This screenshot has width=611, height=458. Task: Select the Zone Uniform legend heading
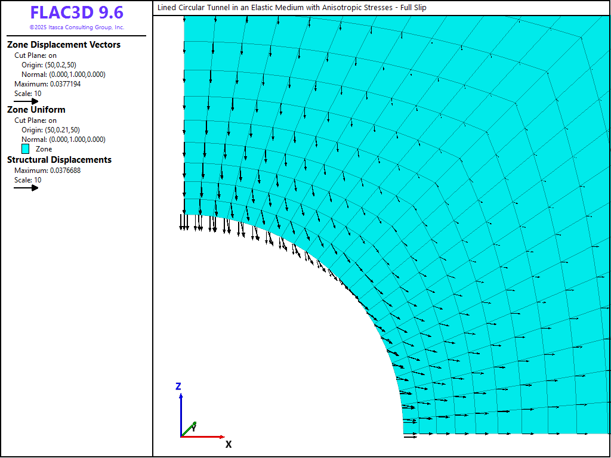pos(36,110)
